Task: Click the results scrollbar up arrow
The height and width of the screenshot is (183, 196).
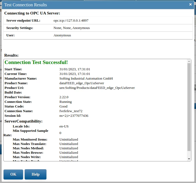Action: tap(189, 62)
